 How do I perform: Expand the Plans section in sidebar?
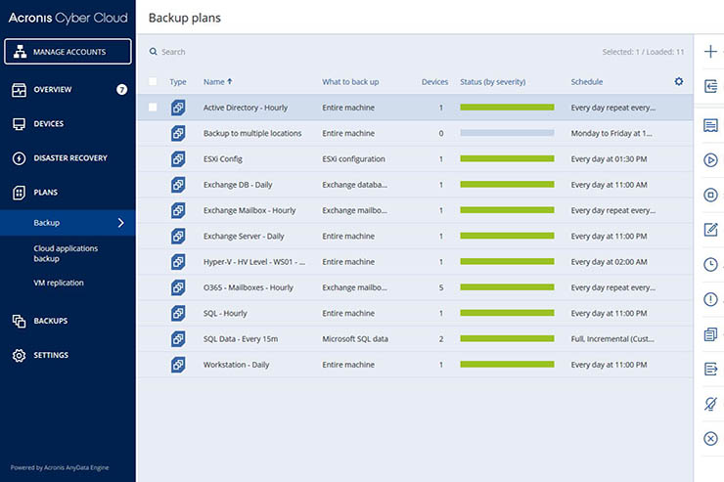(x=45, y=193)
